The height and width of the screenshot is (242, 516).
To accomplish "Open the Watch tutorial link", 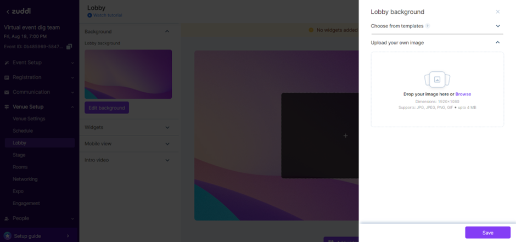I will (x=108, y=15).
